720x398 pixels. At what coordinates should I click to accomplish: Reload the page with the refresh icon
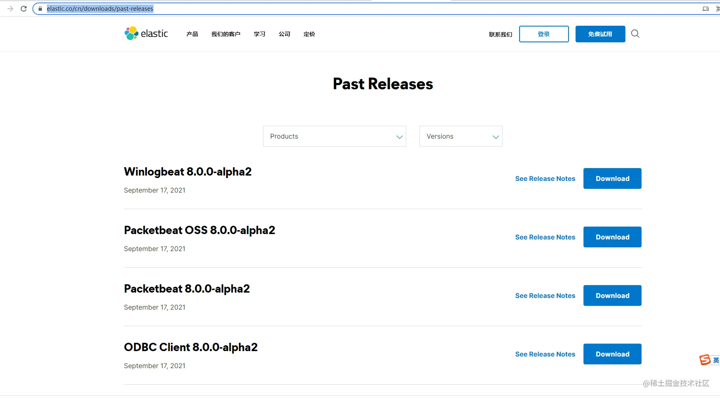[24, 9]
